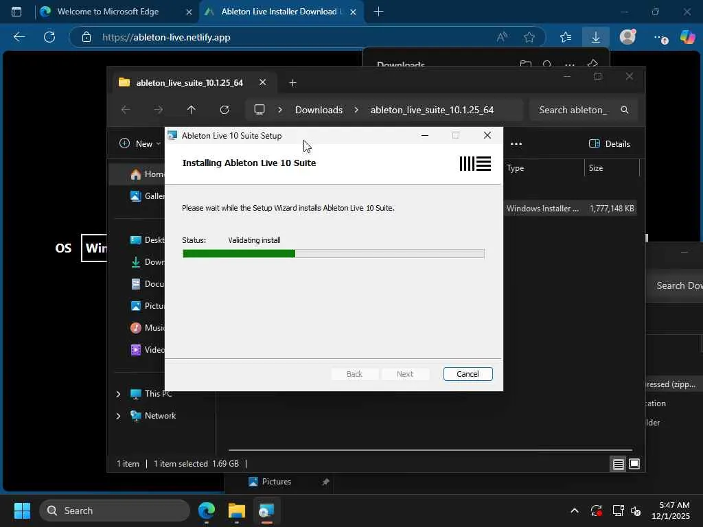Click the Search ableton_ field
703x527 pixels.
(x=584, y=110)
